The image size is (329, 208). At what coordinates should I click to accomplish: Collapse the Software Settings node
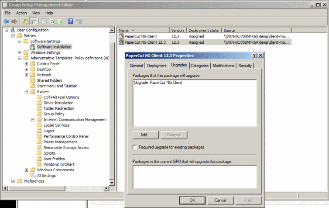pos(20,42)
